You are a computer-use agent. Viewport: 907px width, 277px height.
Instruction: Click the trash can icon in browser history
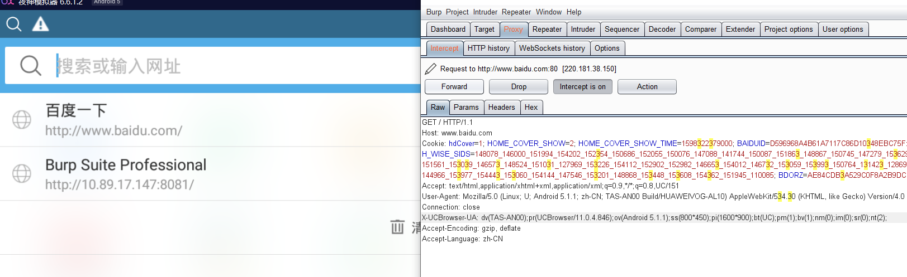pyautogui.click(x=397, y=227)
